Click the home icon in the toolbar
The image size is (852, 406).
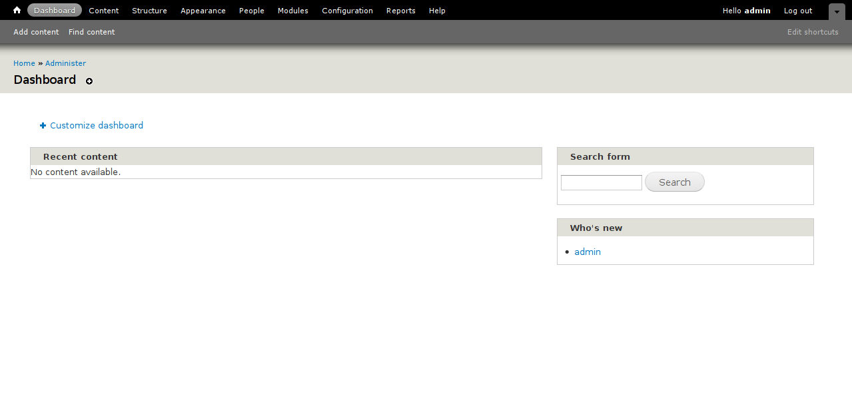(16, 10)
